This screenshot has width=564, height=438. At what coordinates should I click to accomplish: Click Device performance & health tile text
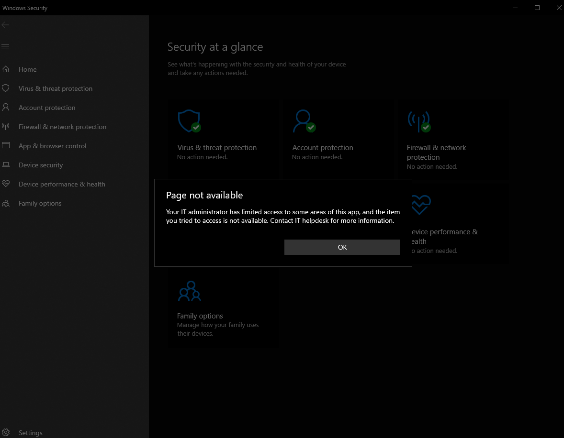tap(445, 236)
